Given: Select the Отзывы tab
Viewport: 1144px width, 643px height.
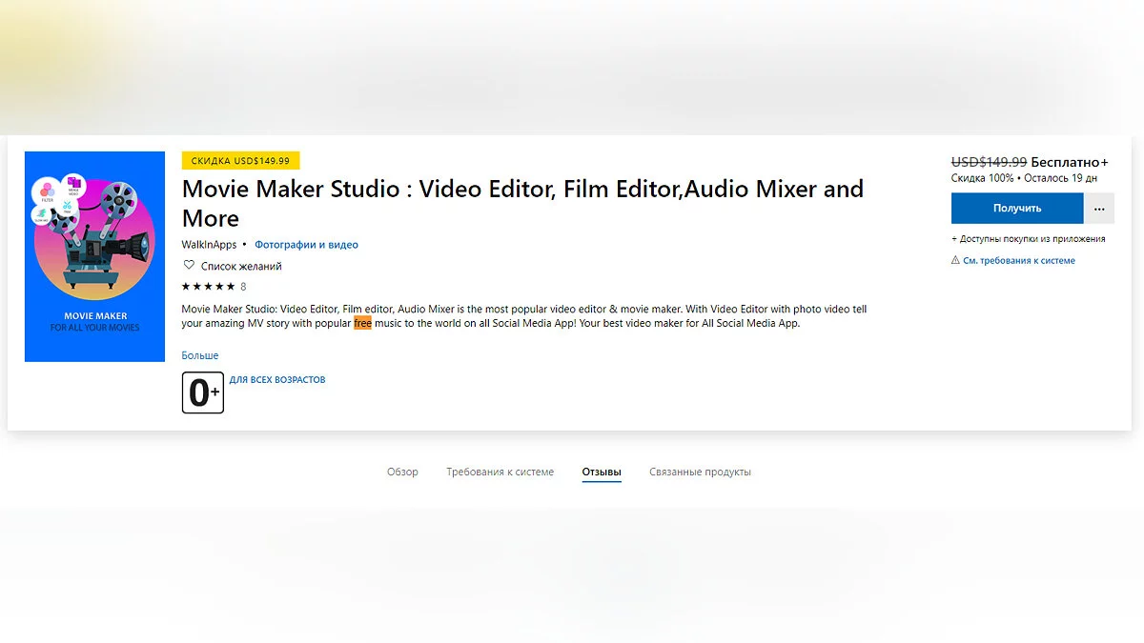Looking at the screenshot, I should click(602, 472).
